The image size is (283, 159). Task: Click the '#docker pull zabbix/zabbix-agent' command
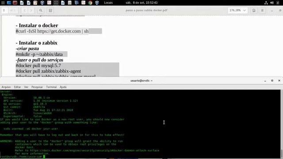(48, 71)
